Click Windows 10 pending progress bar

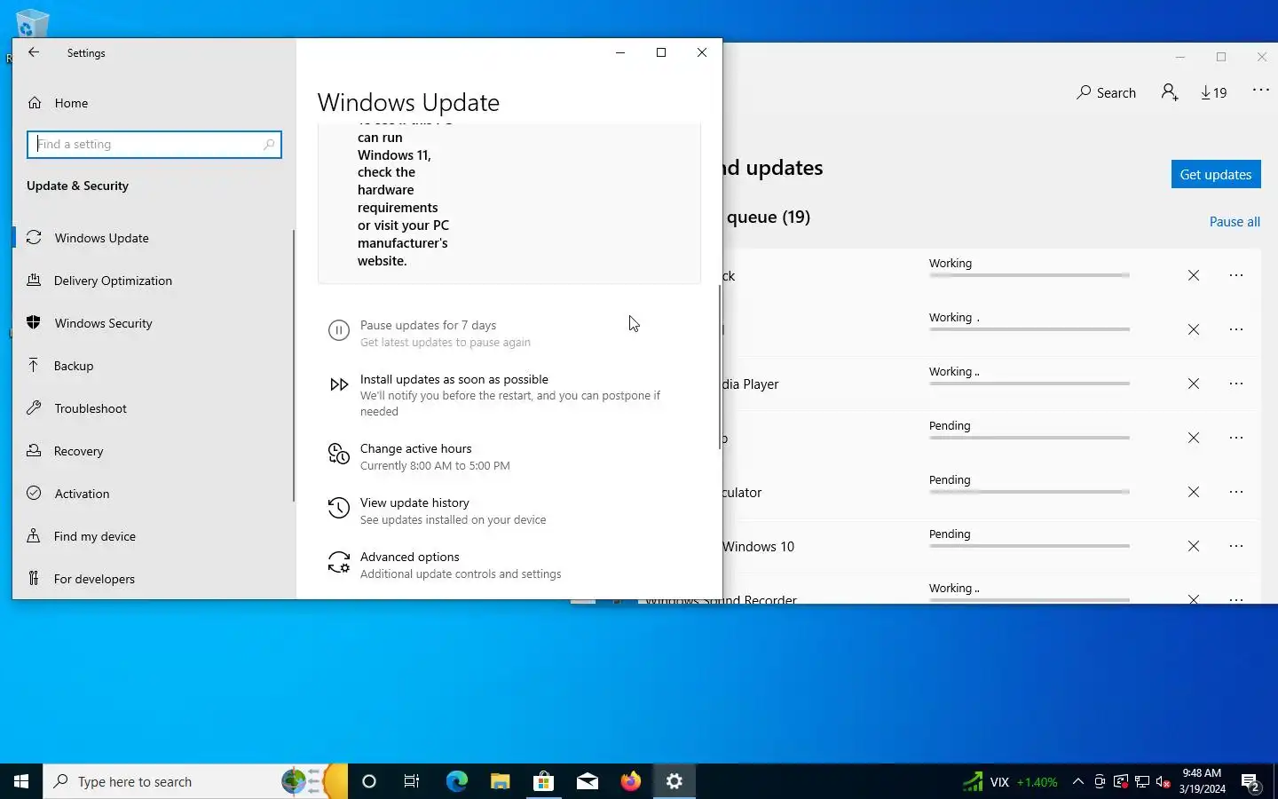(1029, 546)
